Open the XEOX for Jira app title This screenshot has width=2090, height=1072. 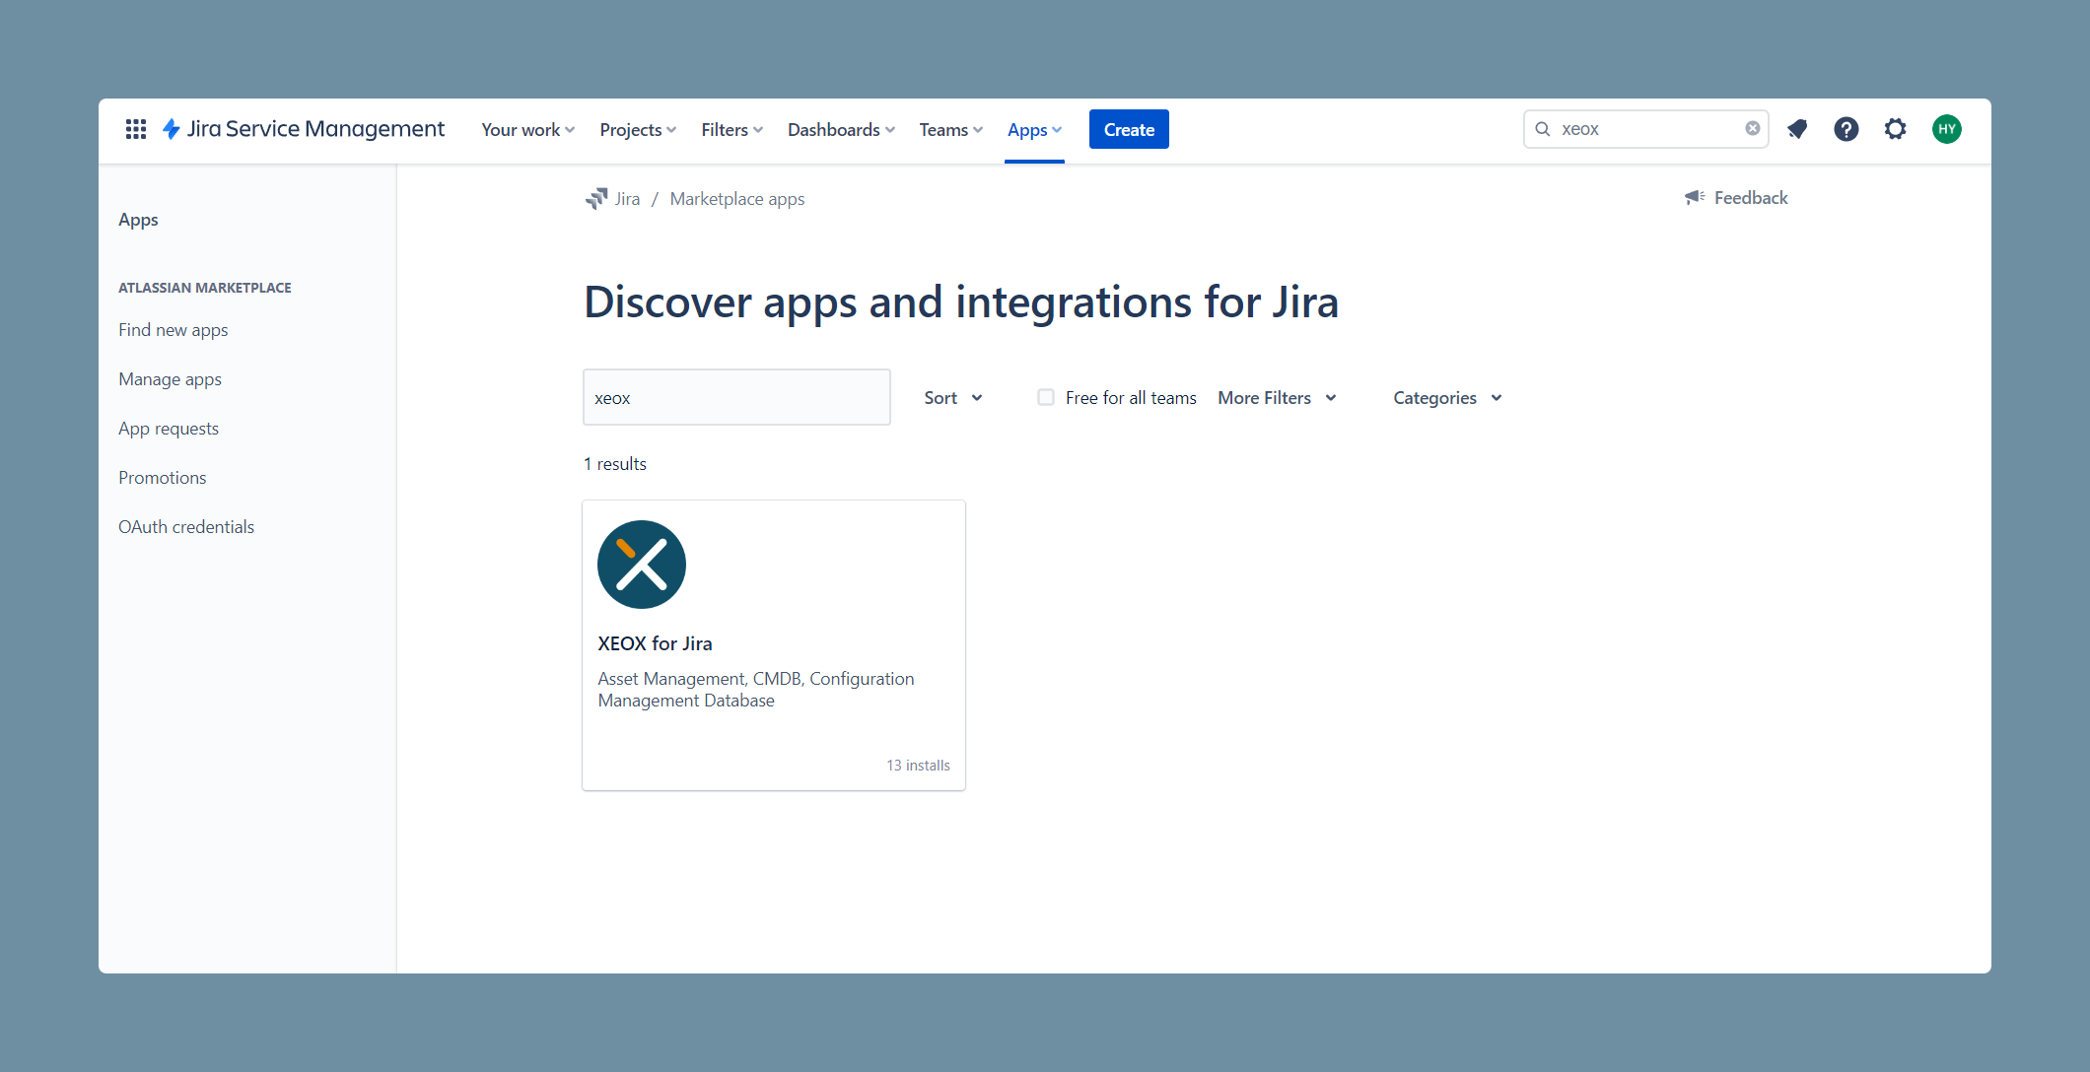[x=655, y=643]
